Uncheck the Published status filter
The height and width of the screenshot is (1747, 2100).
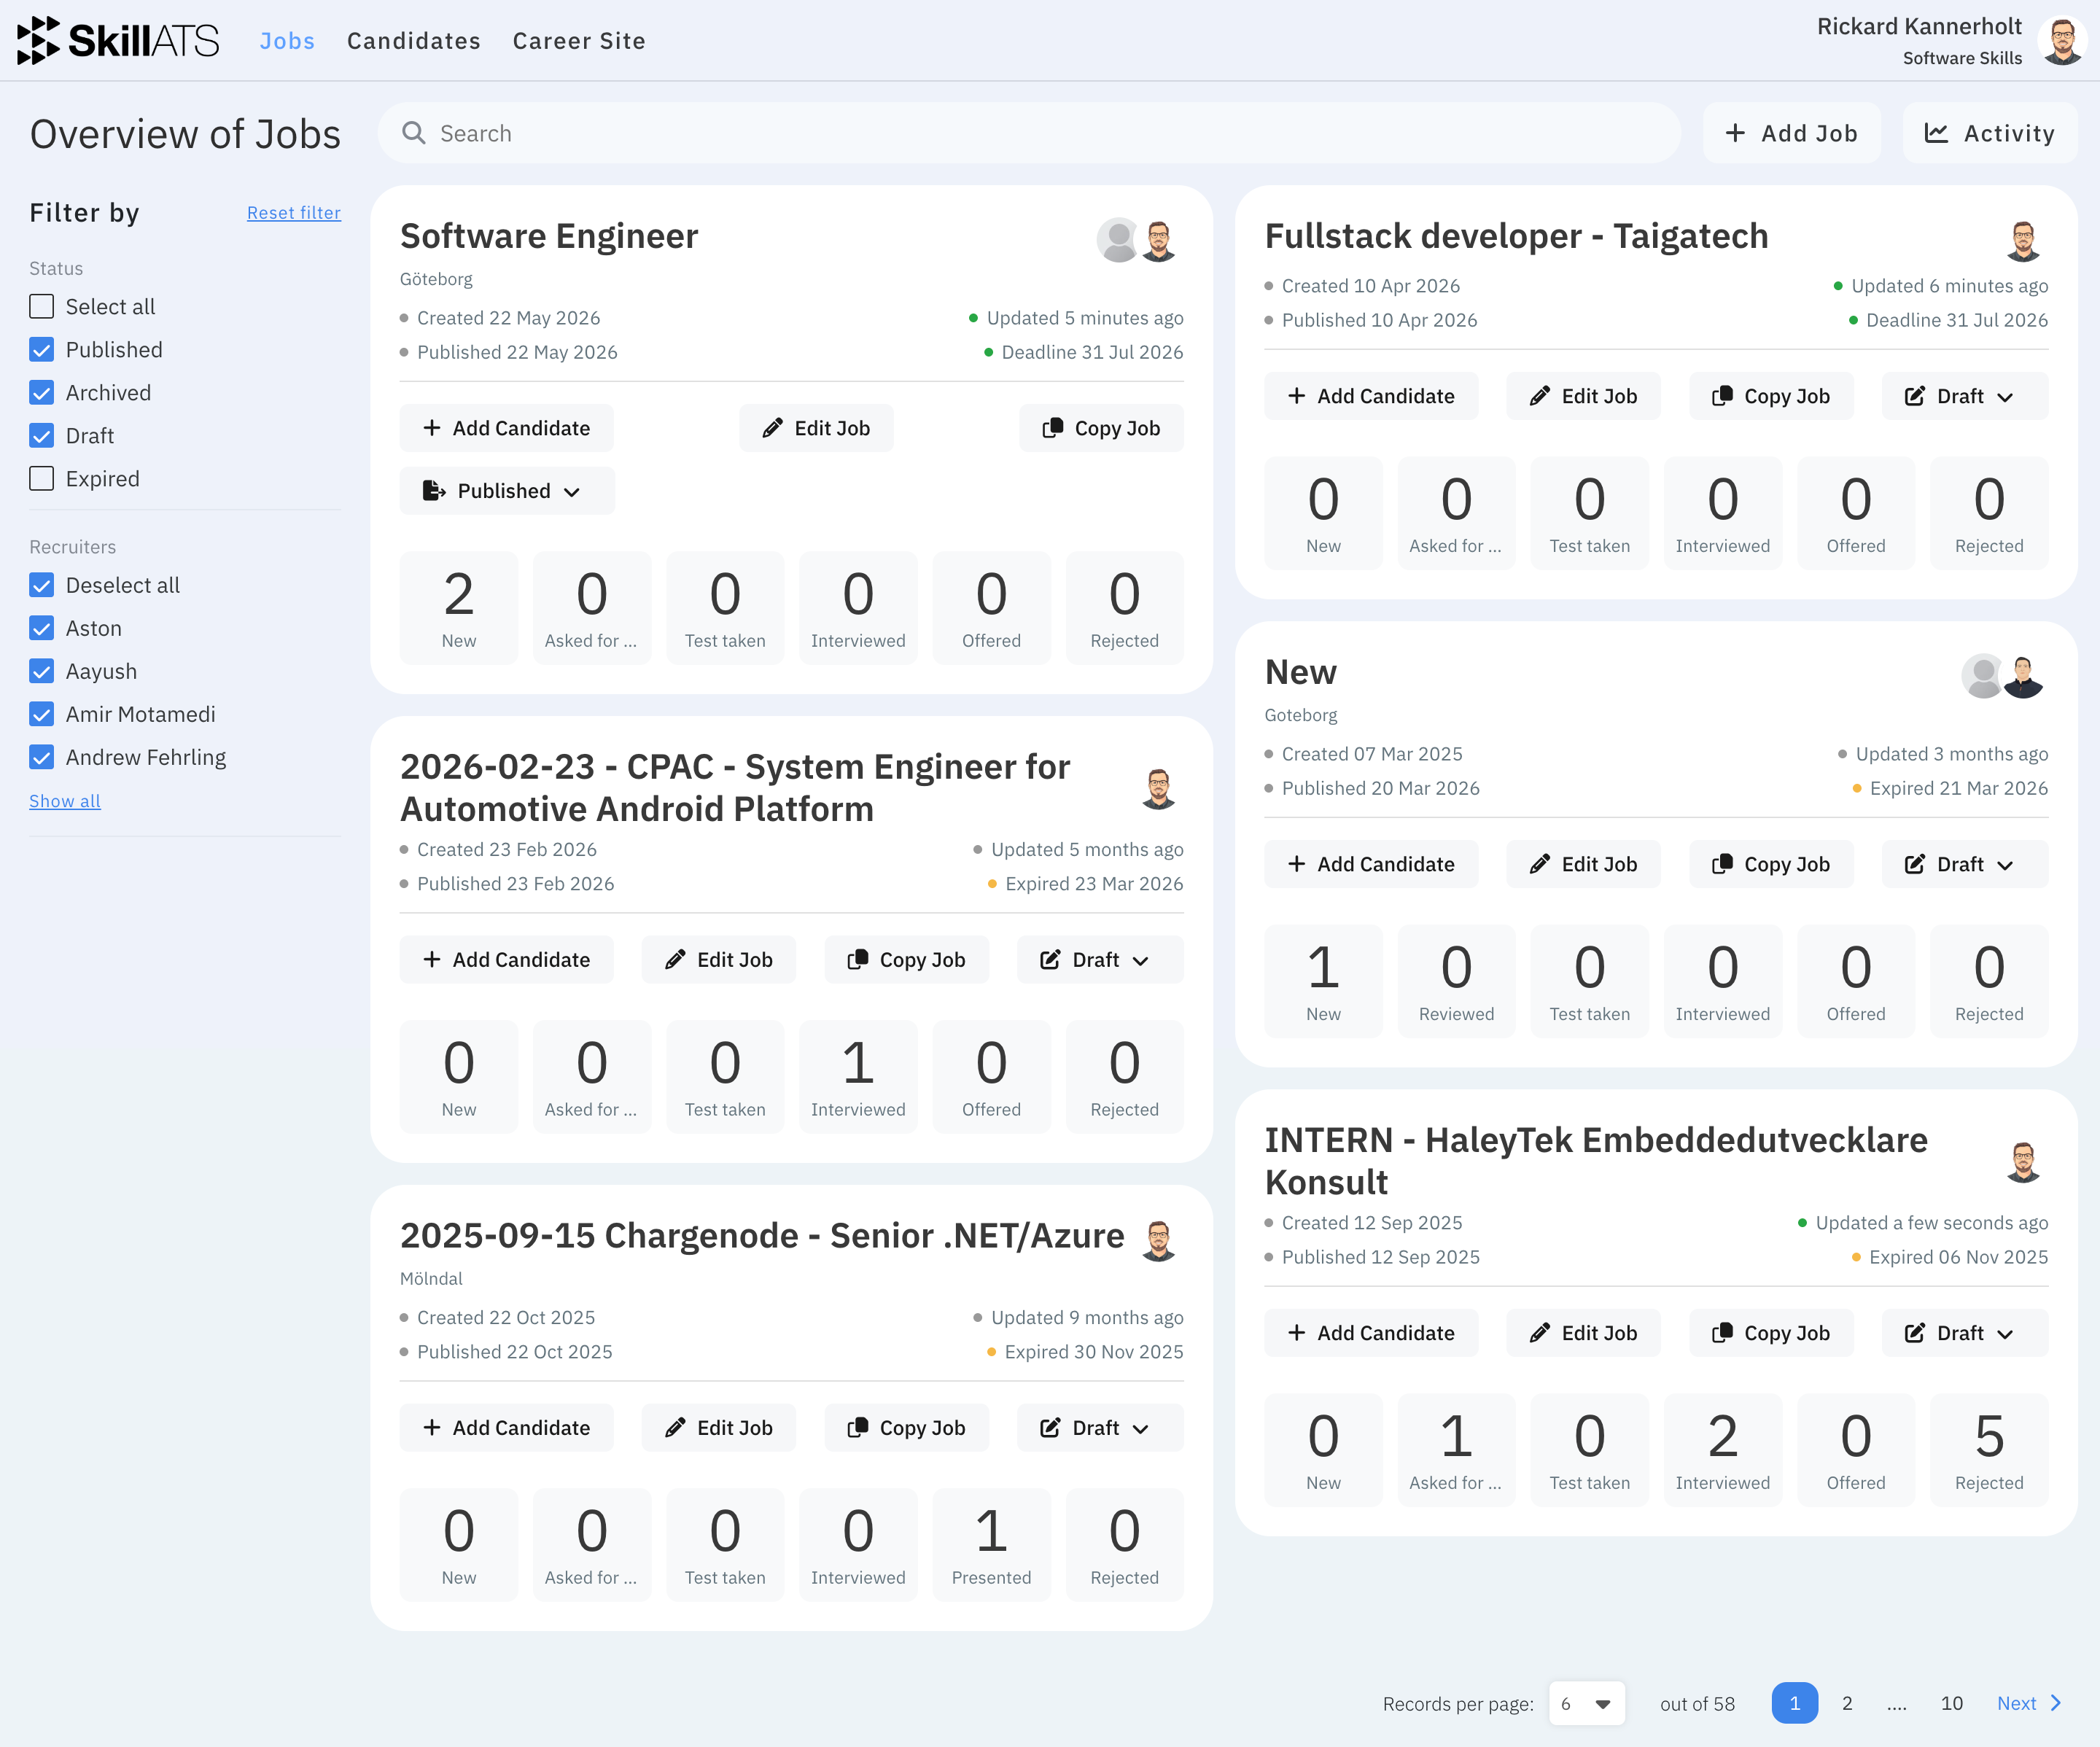pos(41,349)
